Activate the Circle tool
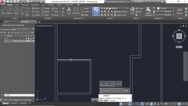The width and height of the screenshot is (188, 106). coord(16,11)
